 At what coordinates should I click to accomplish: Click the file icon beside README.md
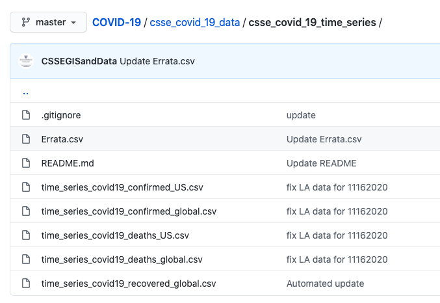(26, 163)
